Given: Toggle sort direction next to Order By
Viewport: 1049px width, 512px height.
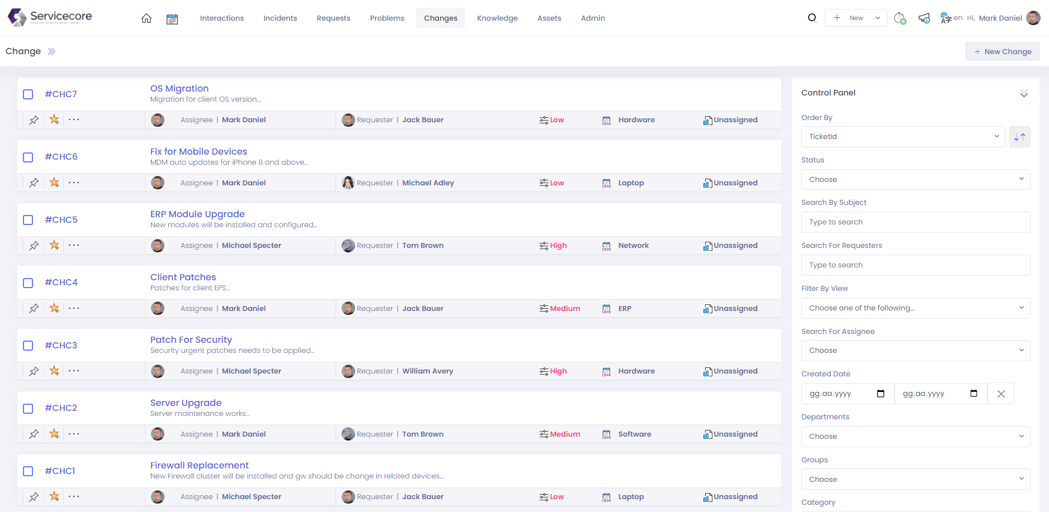Looking at the screenshot, I should pos(1019,137).
